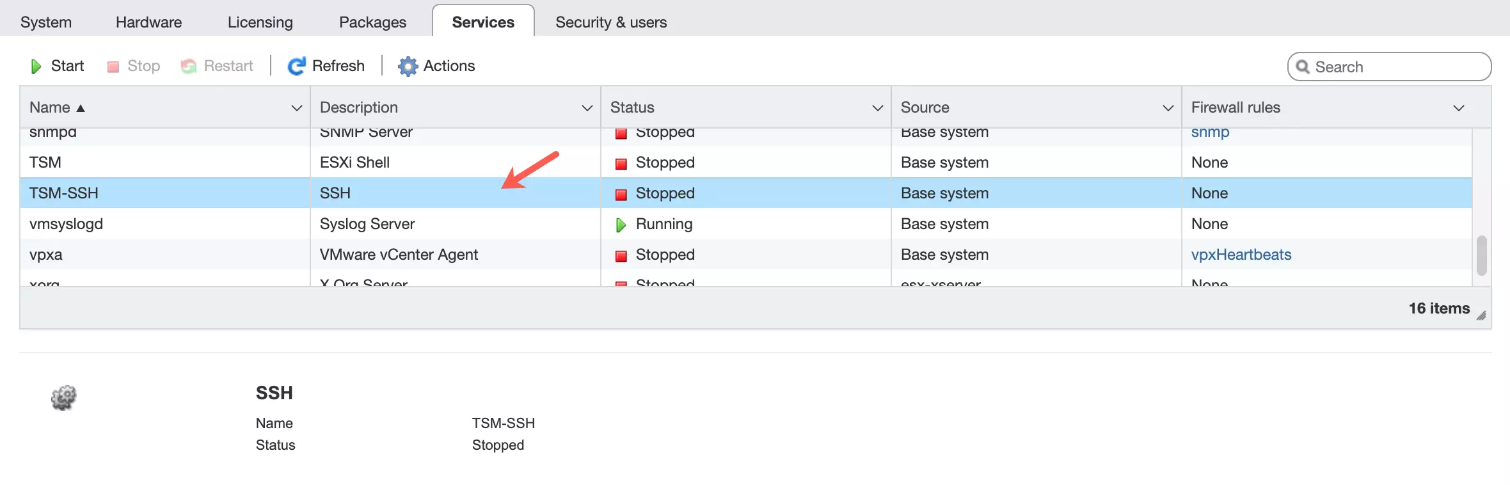The image size is (1510, 485).
Task: Click the services table vertical scrollbar
Action: point(1481,255)
